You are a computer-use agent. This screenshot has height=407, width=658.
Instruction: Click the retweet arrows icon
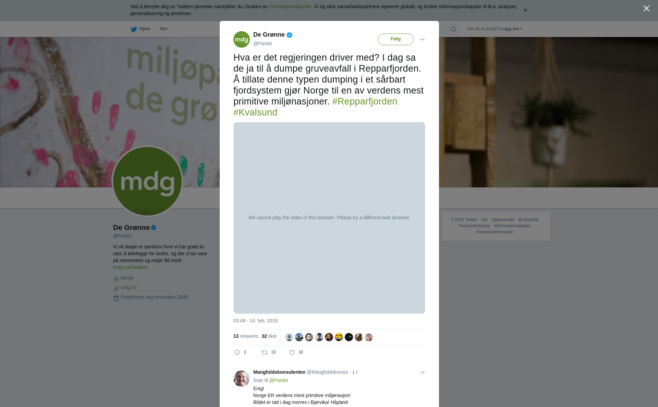tap(265, 353)
